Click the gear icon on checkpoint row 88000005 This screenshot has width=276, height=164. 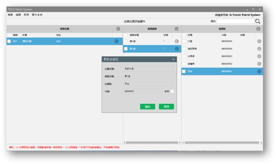click(x=259, y=41)
